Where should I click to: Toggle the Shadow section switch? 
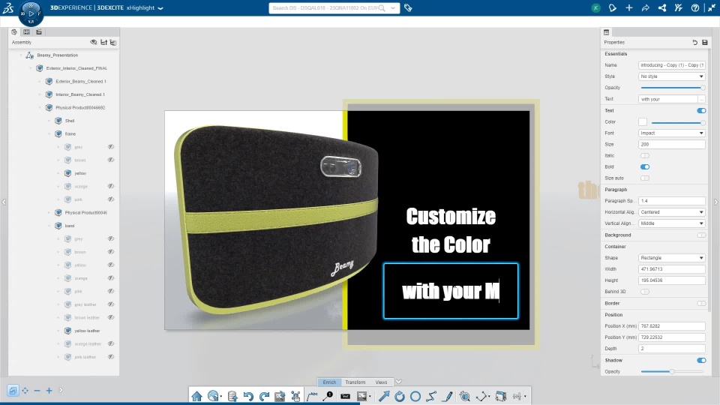[x=701, y=361]
